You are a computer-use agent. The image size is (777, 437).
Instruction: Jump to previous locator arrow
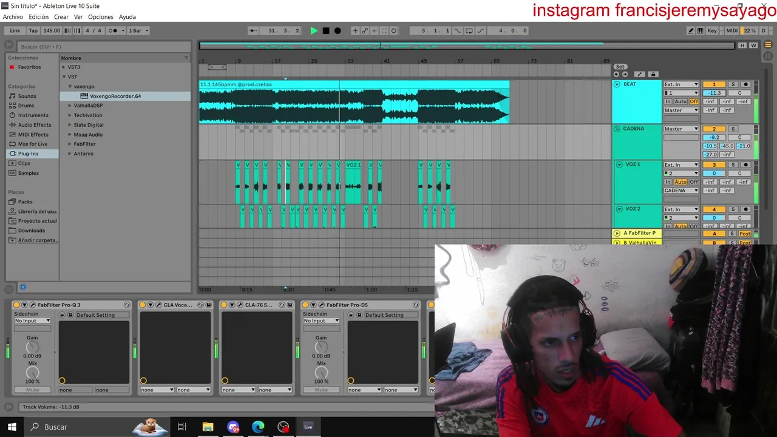(617, 74)
